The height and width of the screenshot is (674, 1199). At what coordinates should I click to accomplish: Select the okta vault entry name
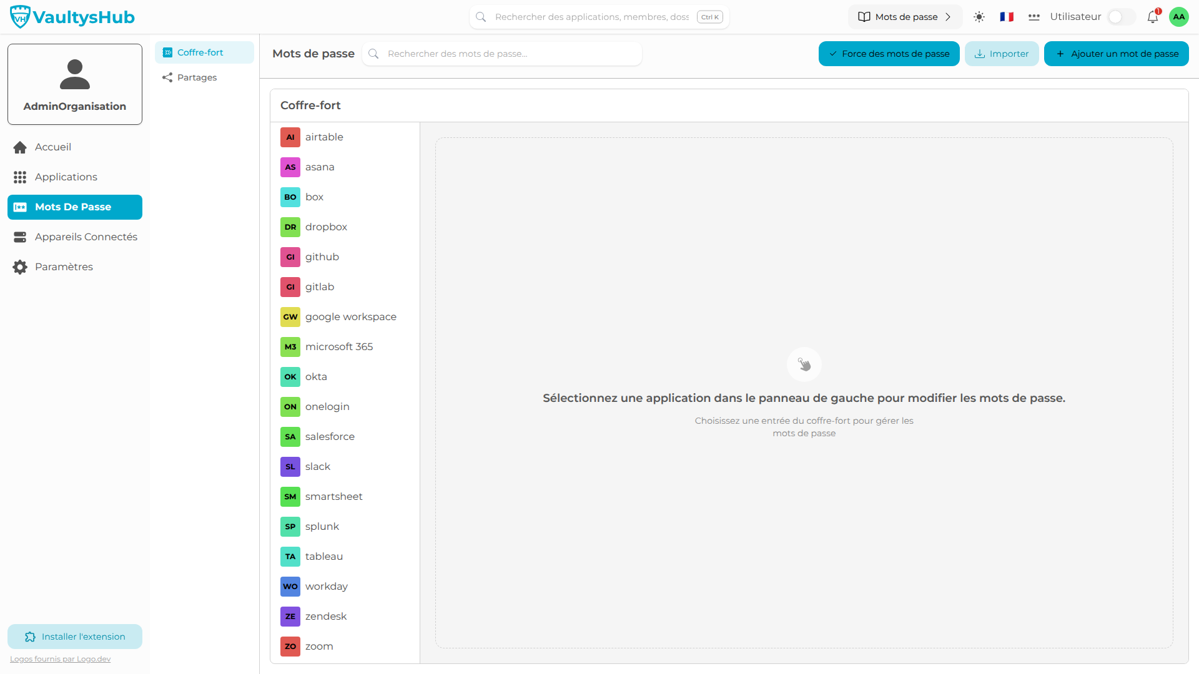(316, 377)
